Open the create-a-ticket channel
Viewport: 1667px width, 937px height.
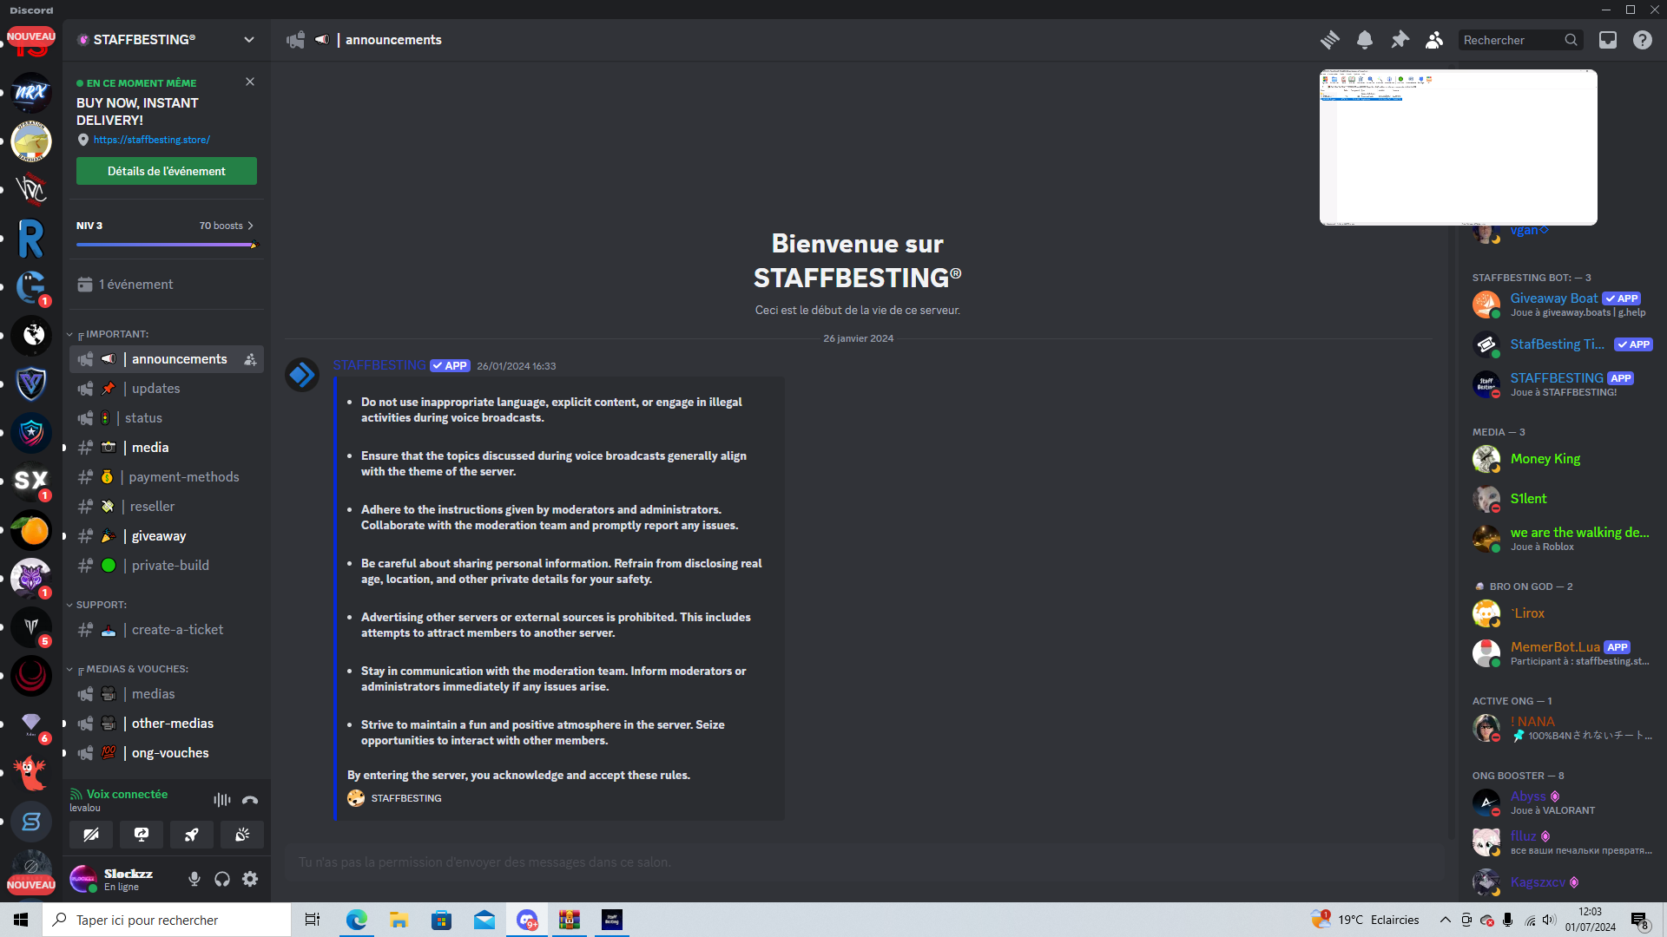pyautogui.click(x=167, y=630)
